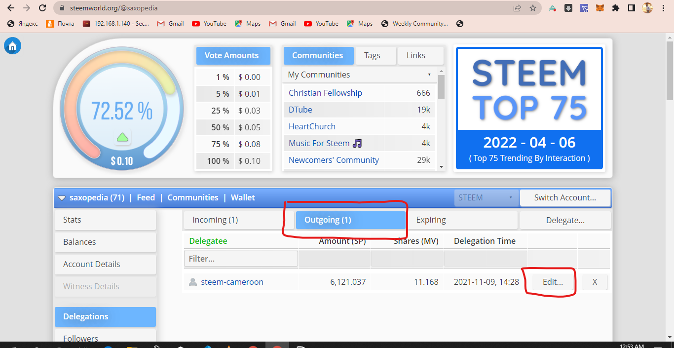Click the communities list down scroll arrow

[x=441, y=167]
